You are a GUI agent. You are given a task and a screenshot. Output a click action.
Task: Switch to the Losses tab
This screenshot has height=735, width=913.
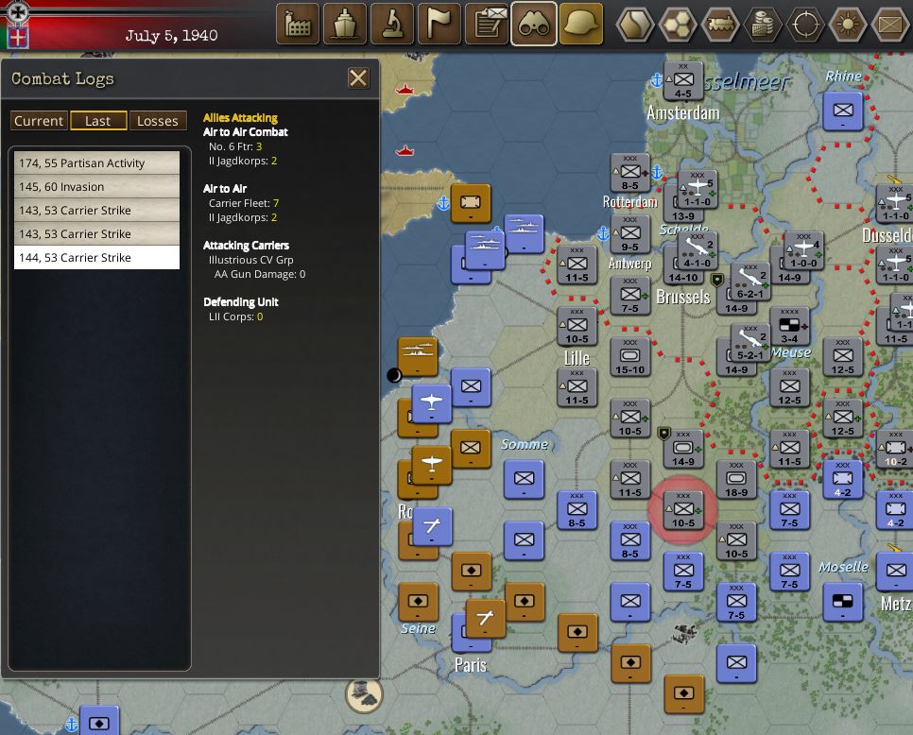[158, 121]
